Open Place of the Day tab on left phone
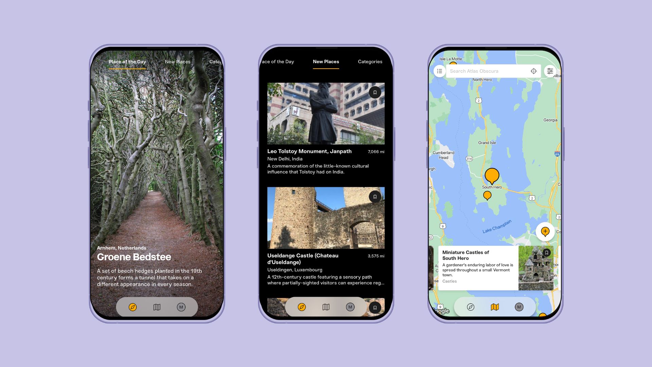 pos(128,62)
